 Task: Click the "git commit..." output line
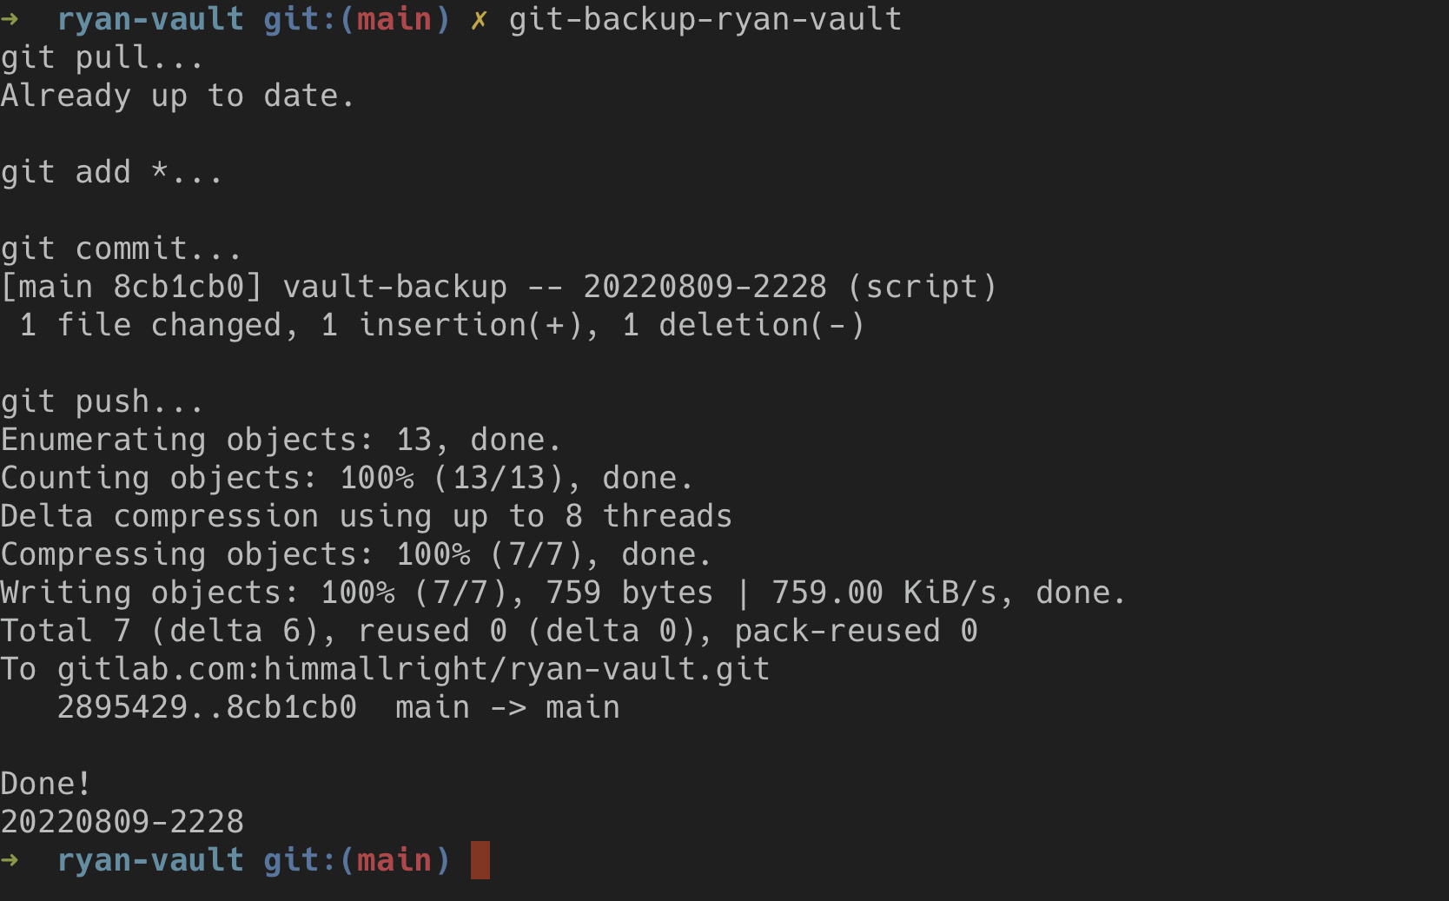coord(121,248)
